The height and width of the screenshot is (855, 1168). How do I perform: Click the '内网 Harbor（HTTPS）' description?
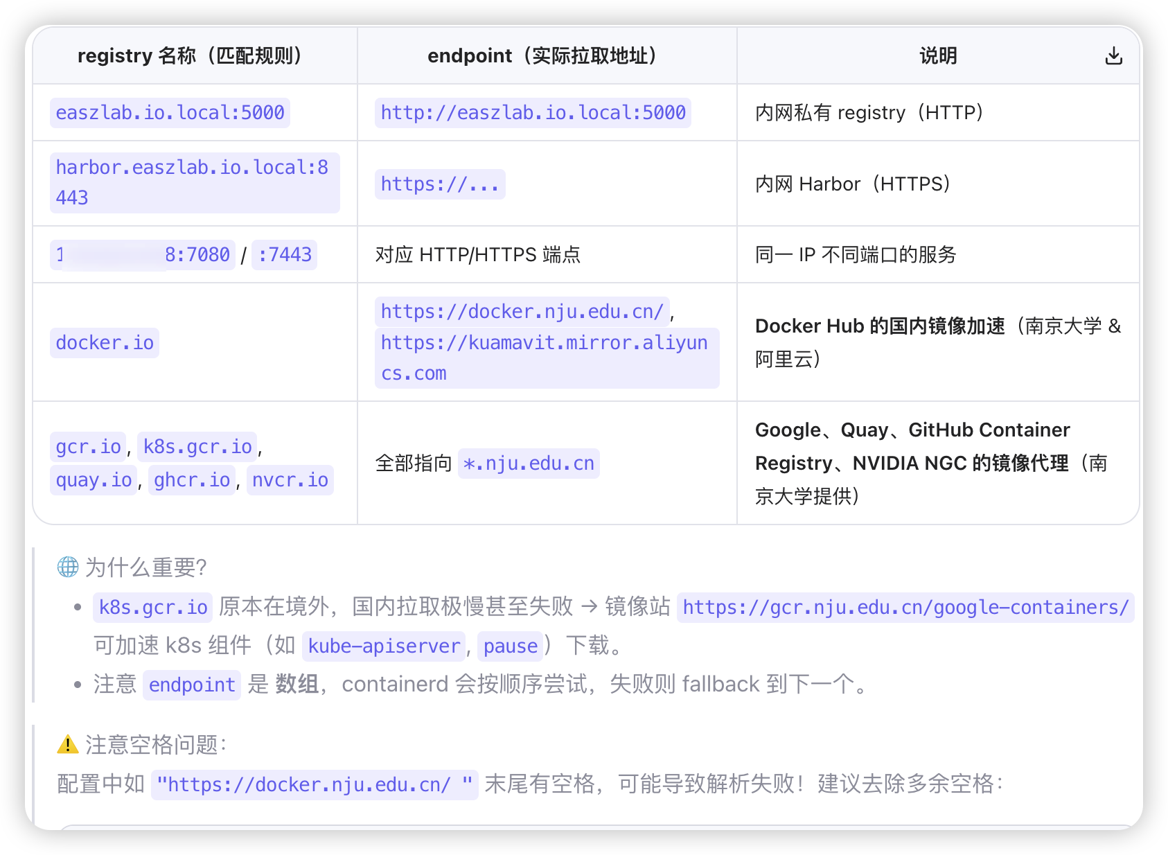tap(858, 184)
